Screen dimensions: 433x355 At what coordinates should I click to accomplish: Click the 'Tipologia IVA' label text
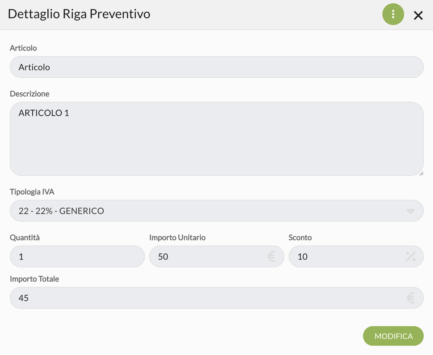[32, 192]
